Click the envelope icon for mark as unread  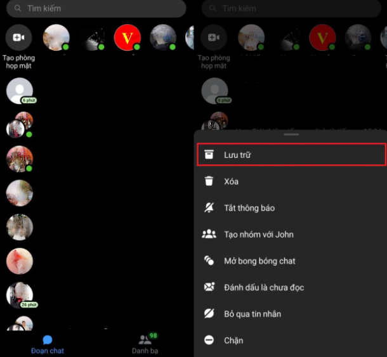(209, 287)
